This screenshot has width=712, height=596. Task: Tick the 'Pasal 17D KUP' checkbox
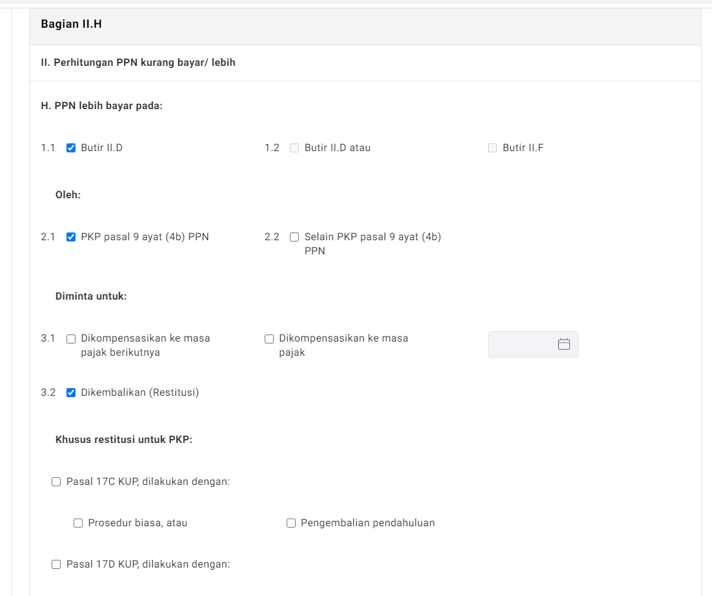(56, 564)
